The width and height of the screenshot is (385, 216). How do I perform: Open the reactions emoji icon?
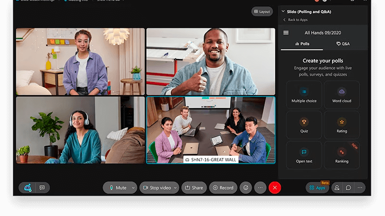pos(245,188)
